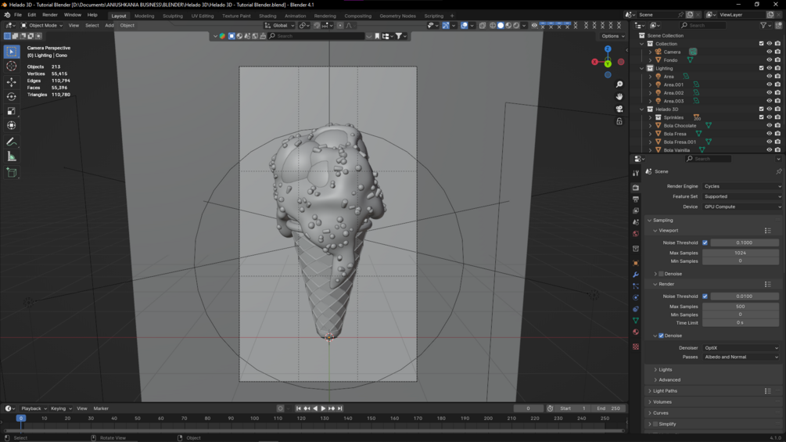Viewport: 786px width, 442px height.
Task: Click the Add Cube tool
Action: (12, 172)
